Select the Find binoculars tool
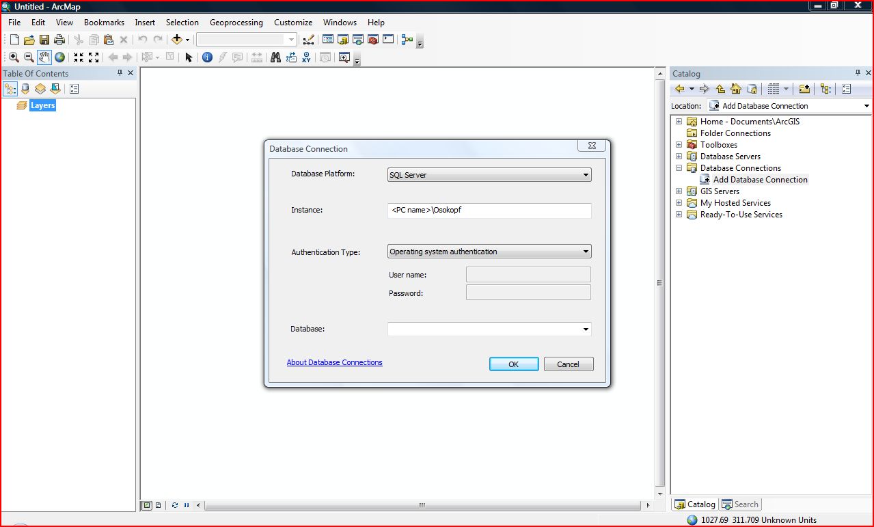Screen dimensions: 874x527 [x=275, y=57]
